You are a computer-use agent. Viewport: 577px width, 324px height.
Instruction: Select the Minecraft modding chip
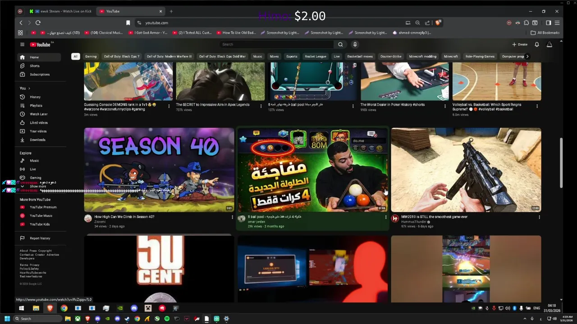423,56
